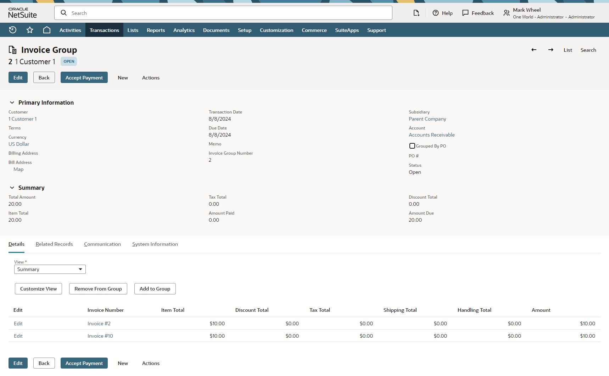Go to the Home icon
This screenshot has width=609, height=376.
pos(47,30)
